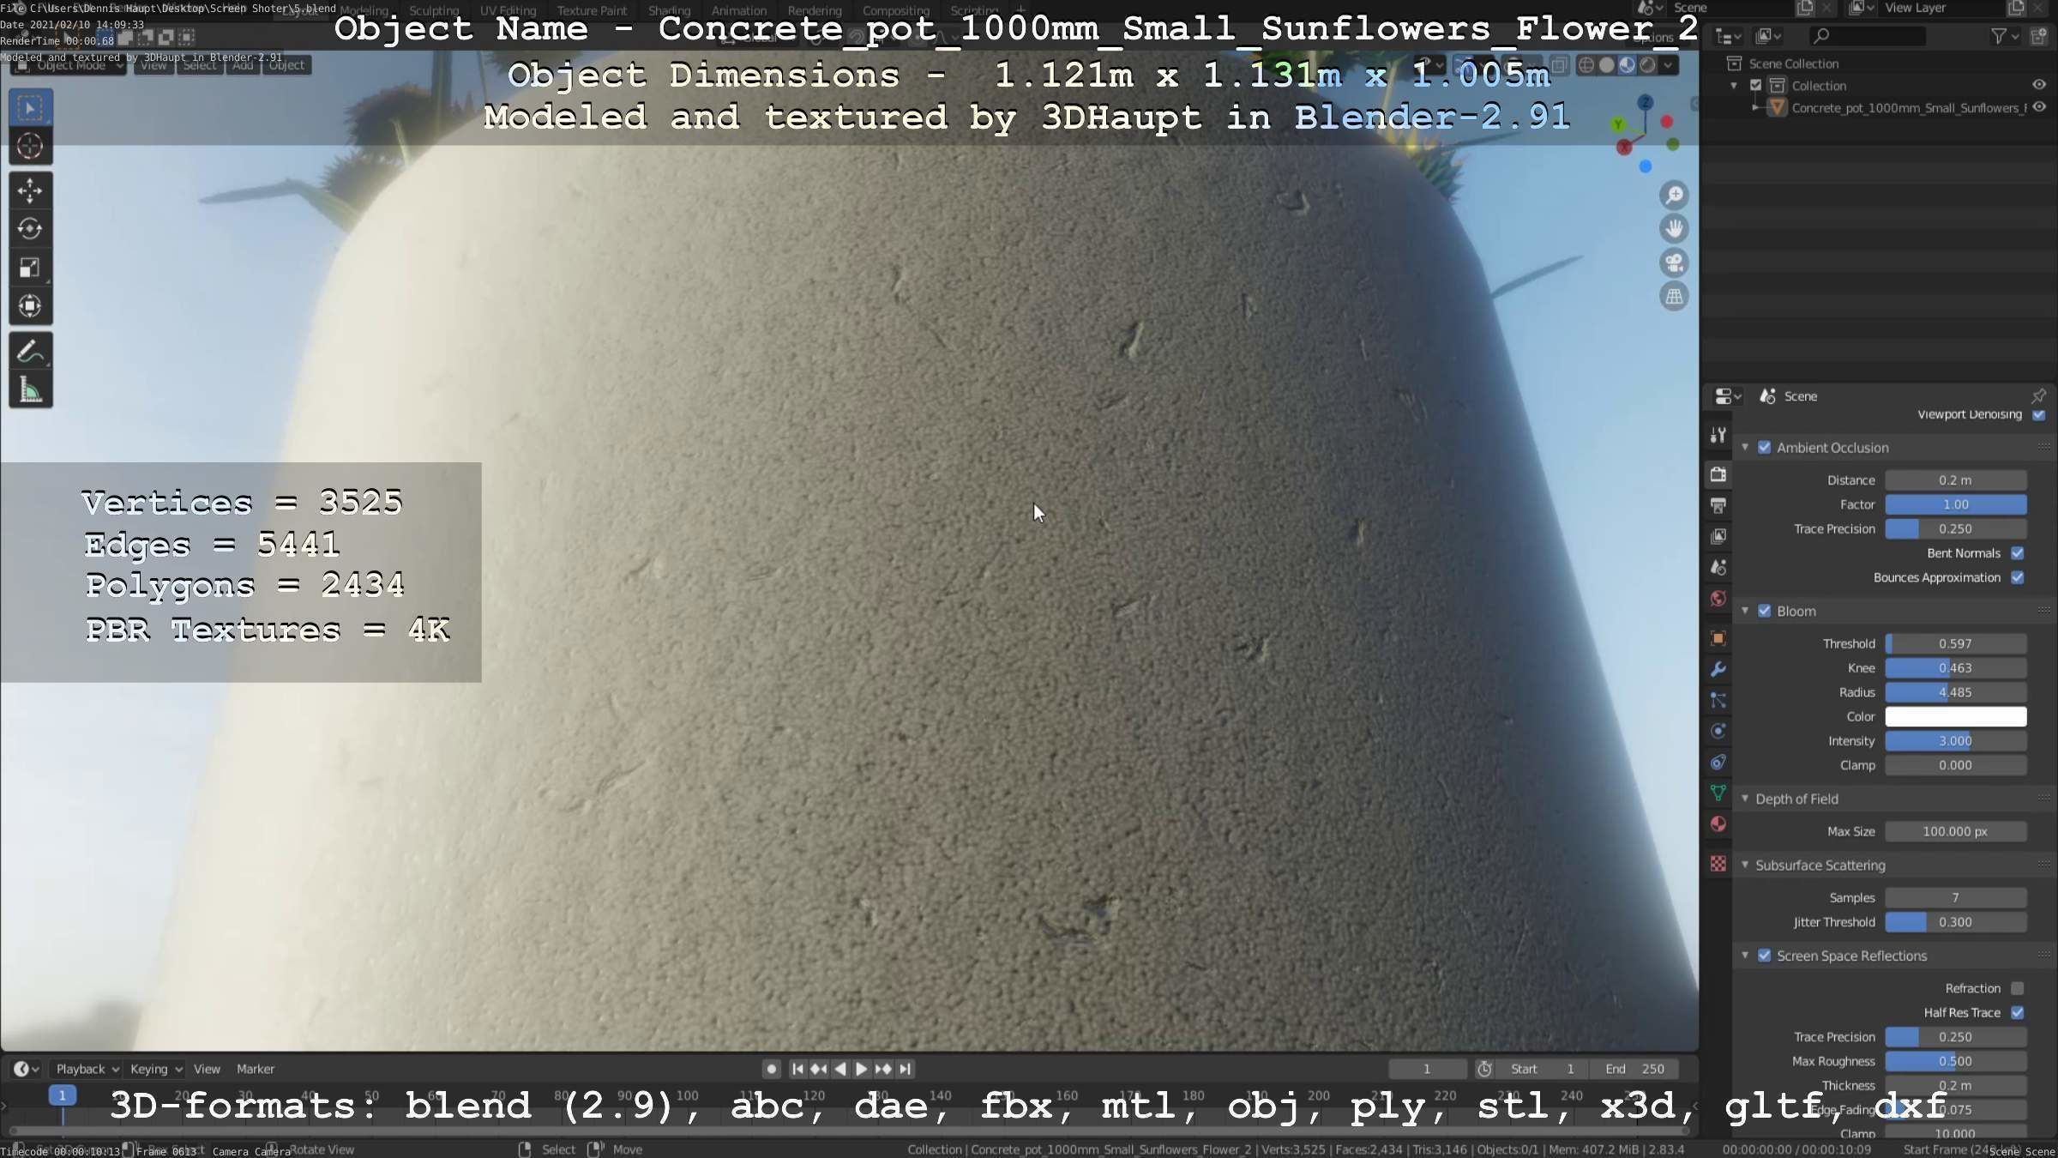Select the Move tool
Viewport: 2058px width, 1158px height.
[x=30, y=190]
